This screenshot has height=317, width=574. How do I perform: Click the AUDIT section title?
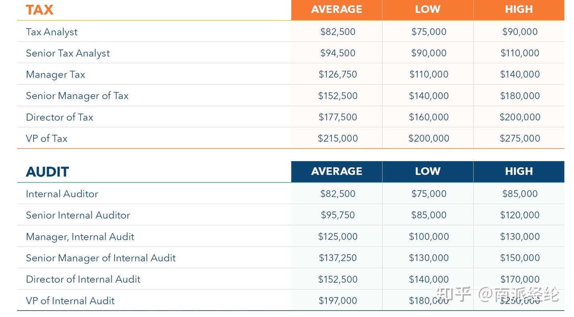click(47, 172)
